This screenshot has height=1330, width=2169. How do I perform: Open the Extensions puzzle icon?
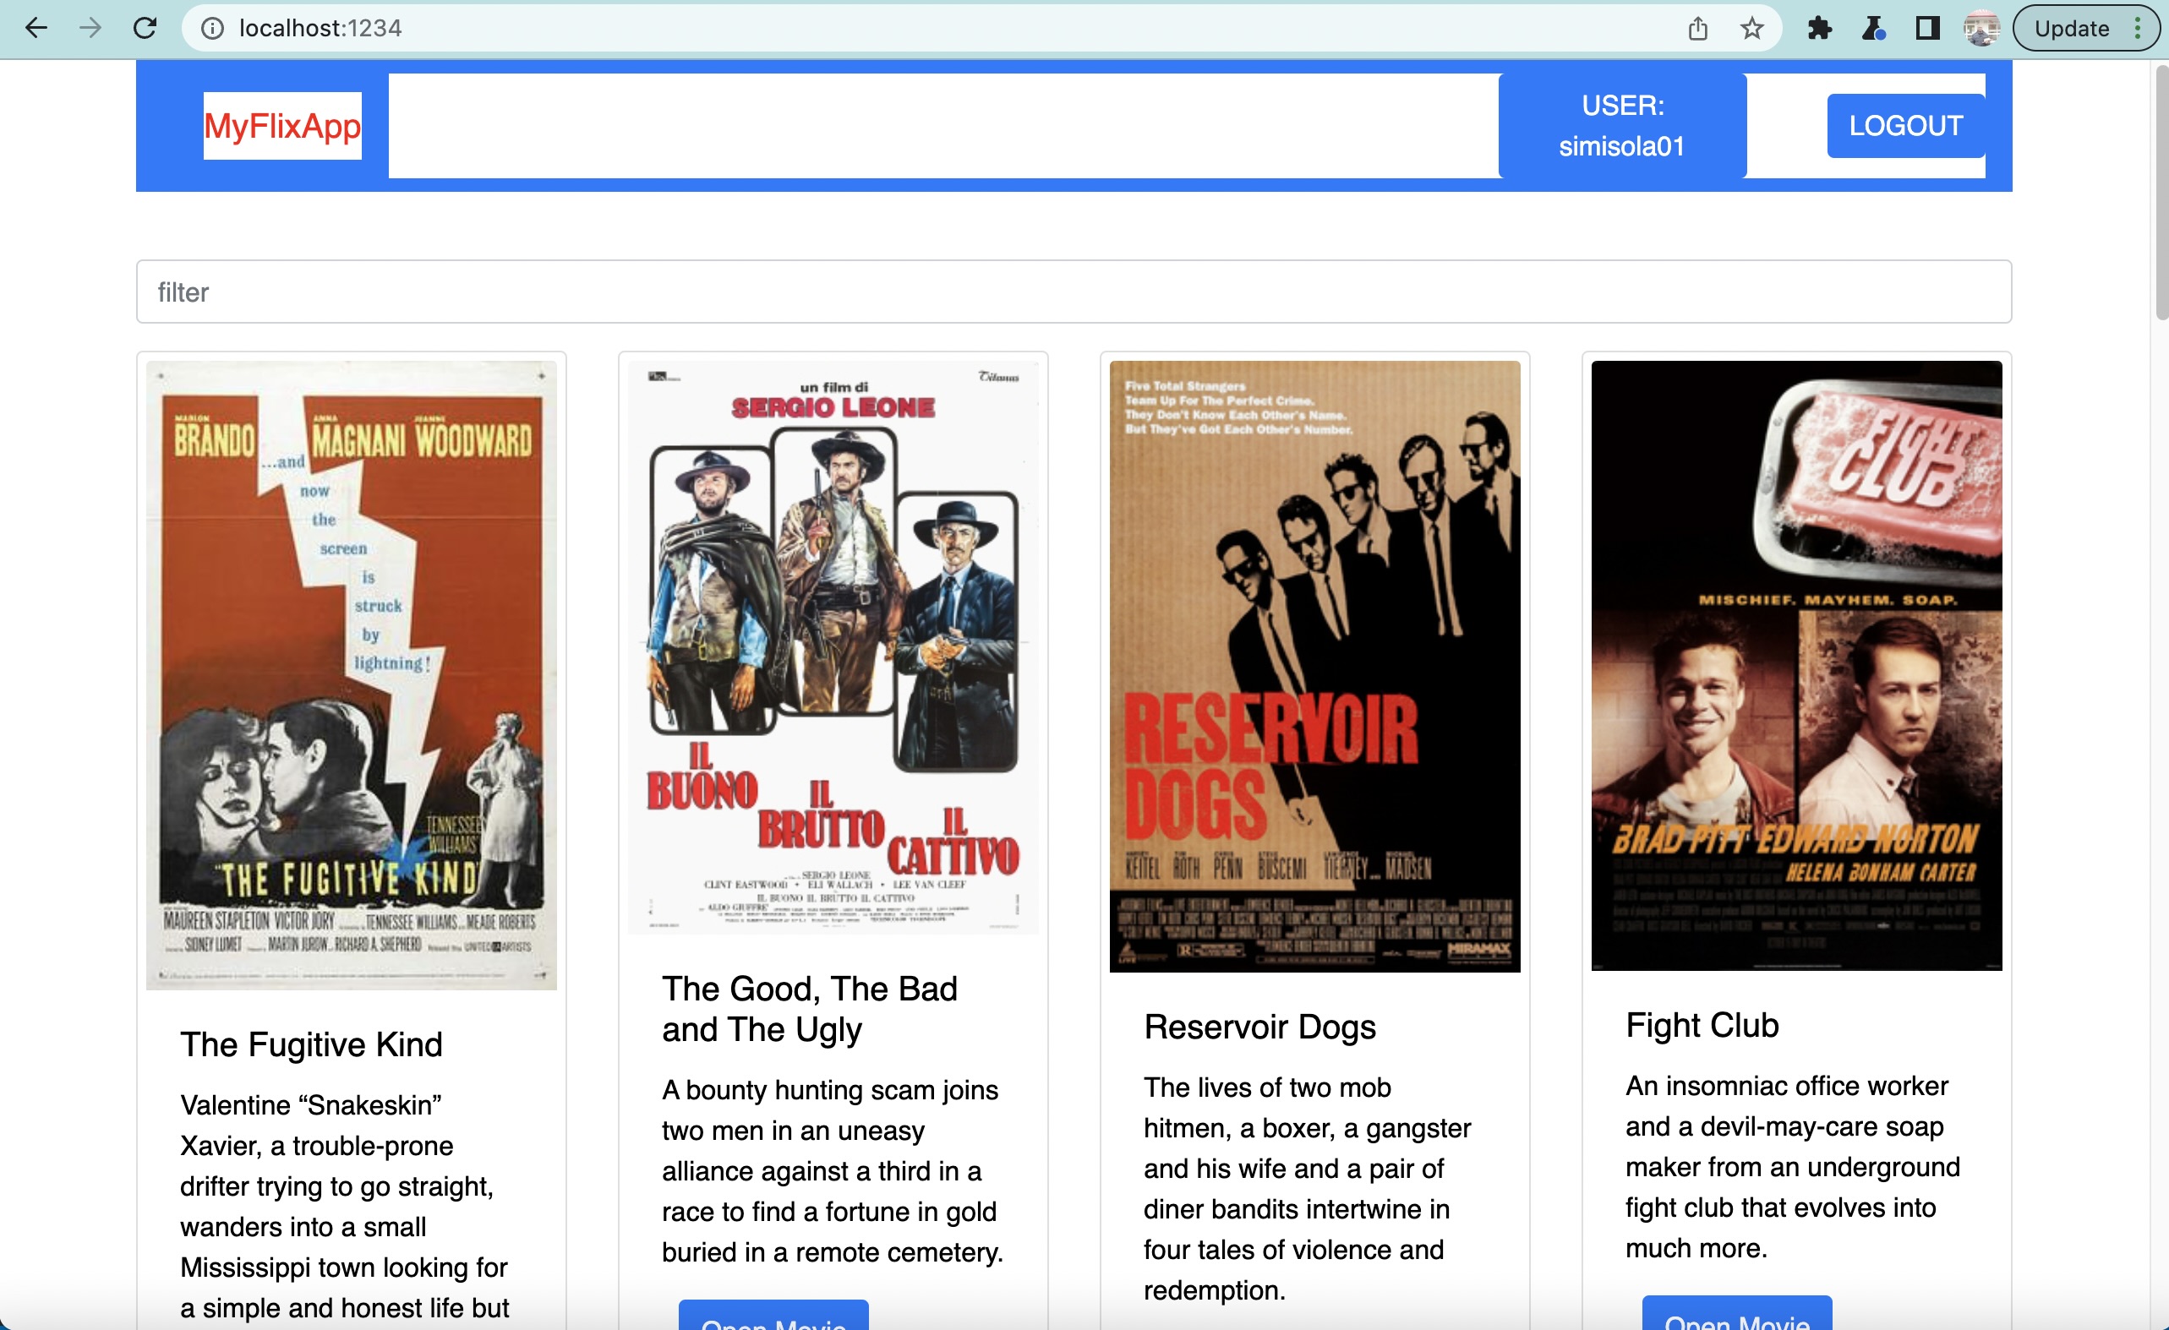click(x=1820, y=28)
